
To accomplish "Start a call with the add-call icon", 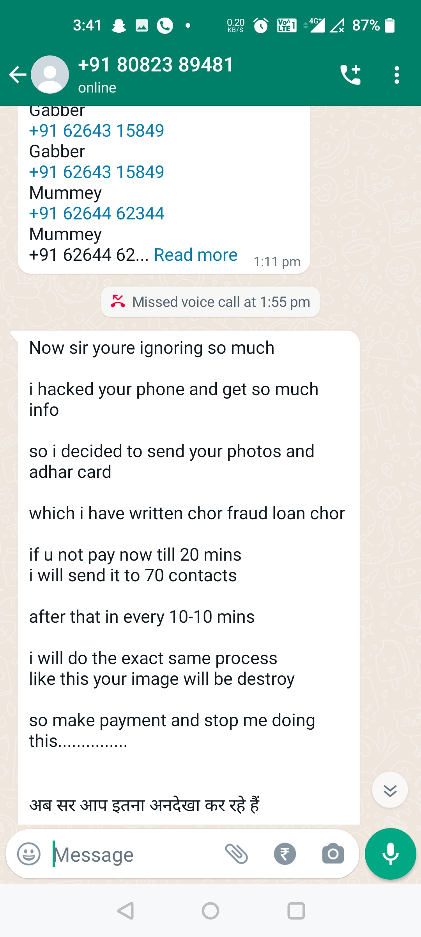I will [350, 75].
